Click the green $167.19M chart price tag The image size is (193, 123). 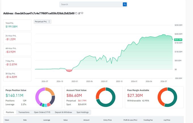[178, 40]
